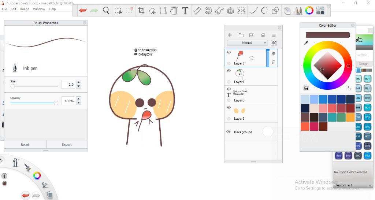Click the green Redo arrow in top toolbar
Image resolution: width=375 pixels, height=200 pixels.
(x=94, y=11)
